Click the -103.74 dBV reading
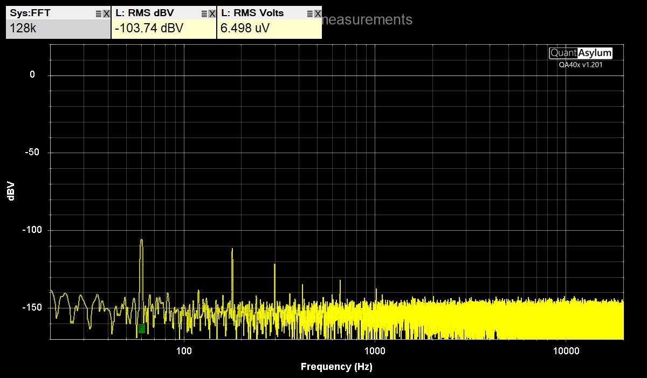This screenshot has width=647, height=378. 149,29
